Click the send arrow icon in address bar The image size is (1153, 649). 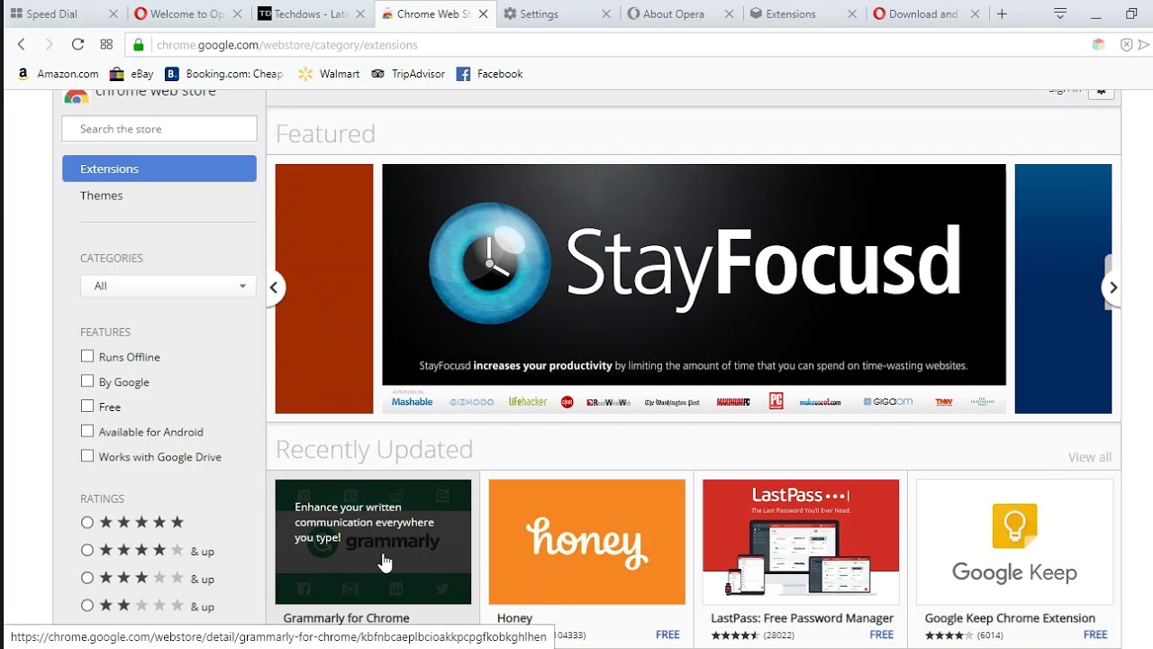1144,44
